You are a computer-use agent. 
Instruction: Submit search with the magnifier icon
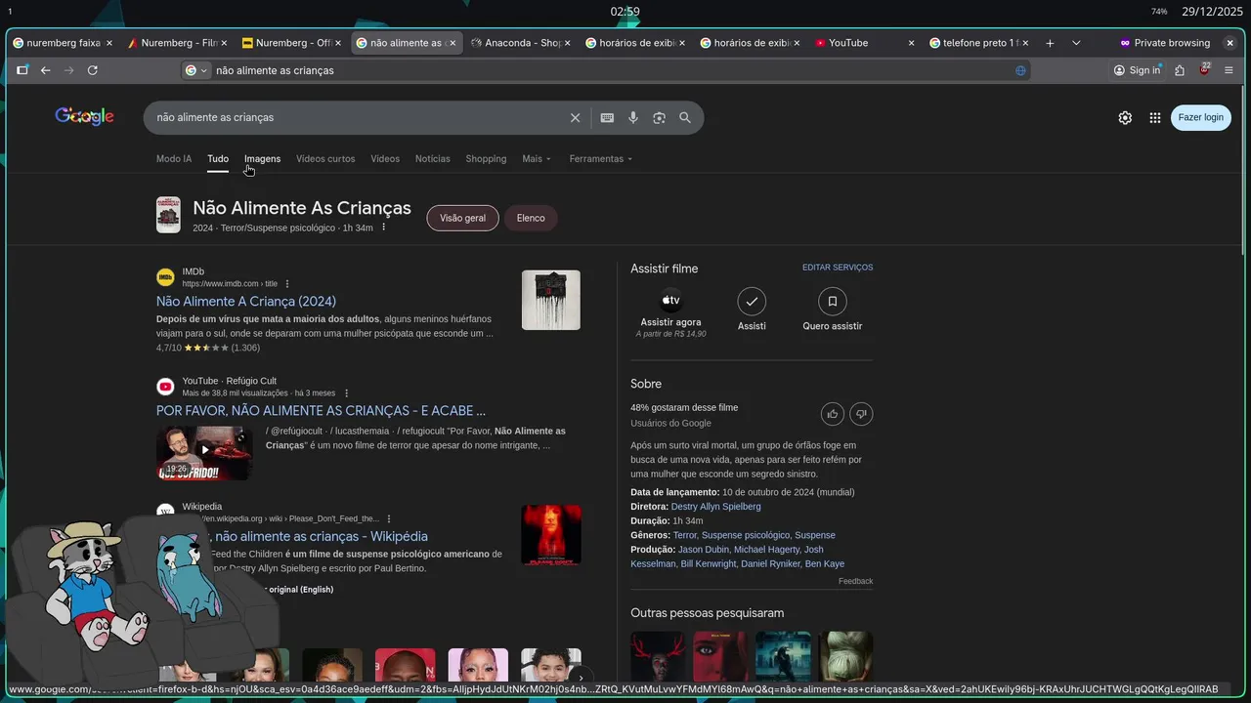click(685, 117)
